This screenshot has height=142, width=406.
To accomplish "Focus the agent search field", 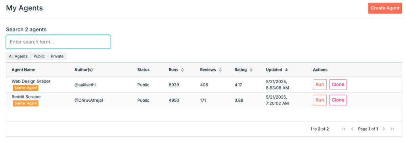I will [x=59, y=42].
